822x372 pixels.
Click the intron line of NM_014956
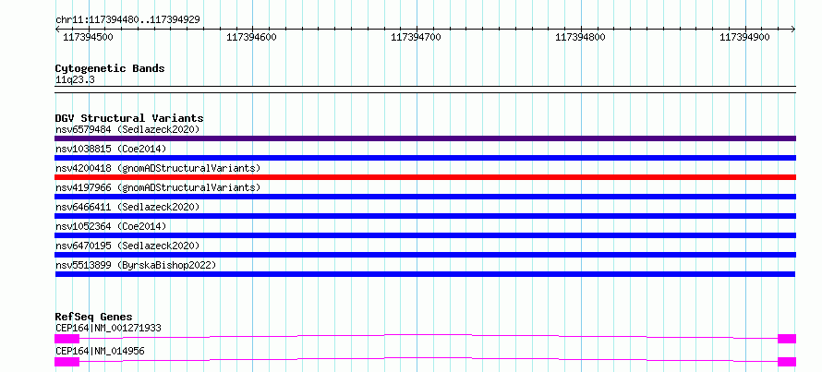(x=429, y=357)
